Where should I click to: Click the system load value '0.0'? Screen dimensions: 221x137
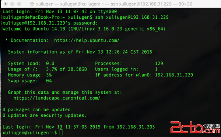tap(50, 64)
